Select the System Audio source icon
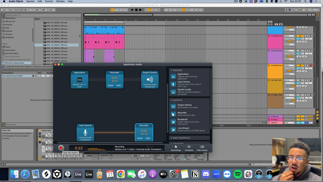Viewport: 323px width, 182px height. tap(173, 92)
